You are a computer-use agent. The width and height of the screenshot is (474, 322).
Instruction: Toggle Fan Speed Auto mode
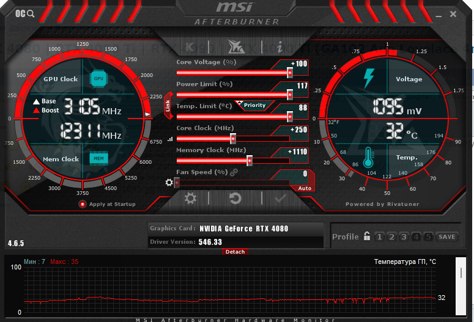tap(305, 188)
